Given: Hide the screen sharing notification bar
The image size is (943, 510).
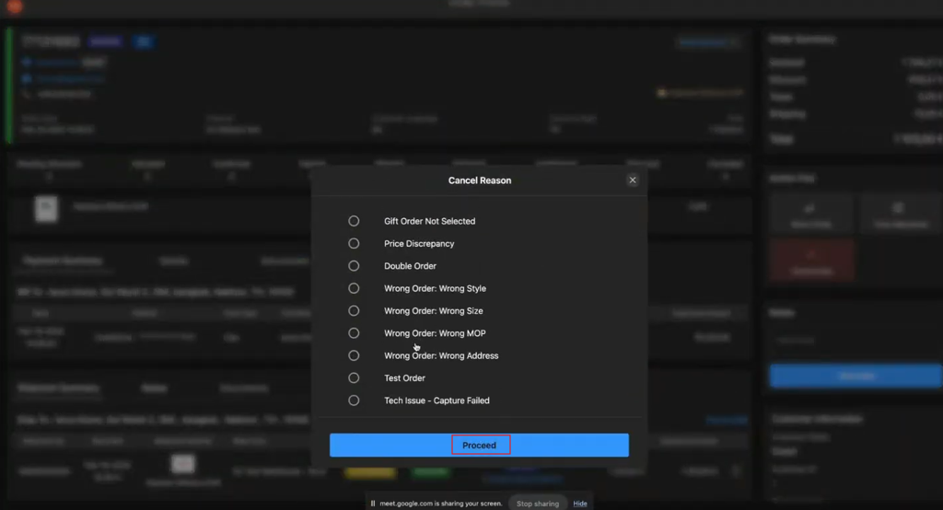Looking at the screenshot, I should coord(580,504).
